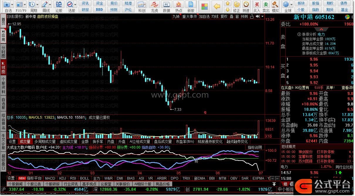Open the 自选 watchlist star icon
The image size is (355, 196).
[7, 4]
